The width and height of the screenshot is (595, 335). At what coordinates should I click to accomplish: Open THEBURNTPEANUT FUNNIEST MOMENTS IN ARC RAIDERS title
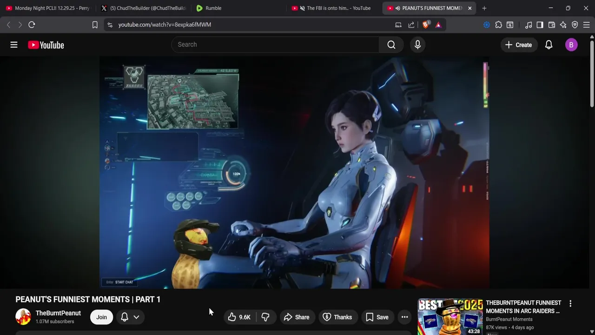point(523,307)
